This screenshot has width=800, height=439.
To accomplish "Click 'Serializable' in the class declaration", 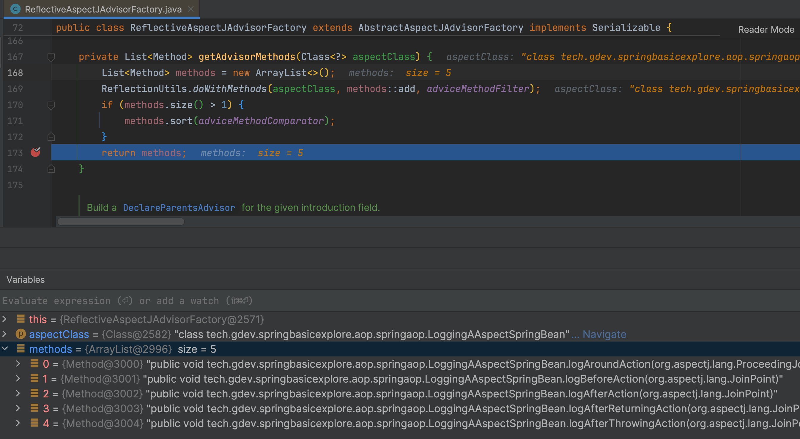I will point(626,28).
